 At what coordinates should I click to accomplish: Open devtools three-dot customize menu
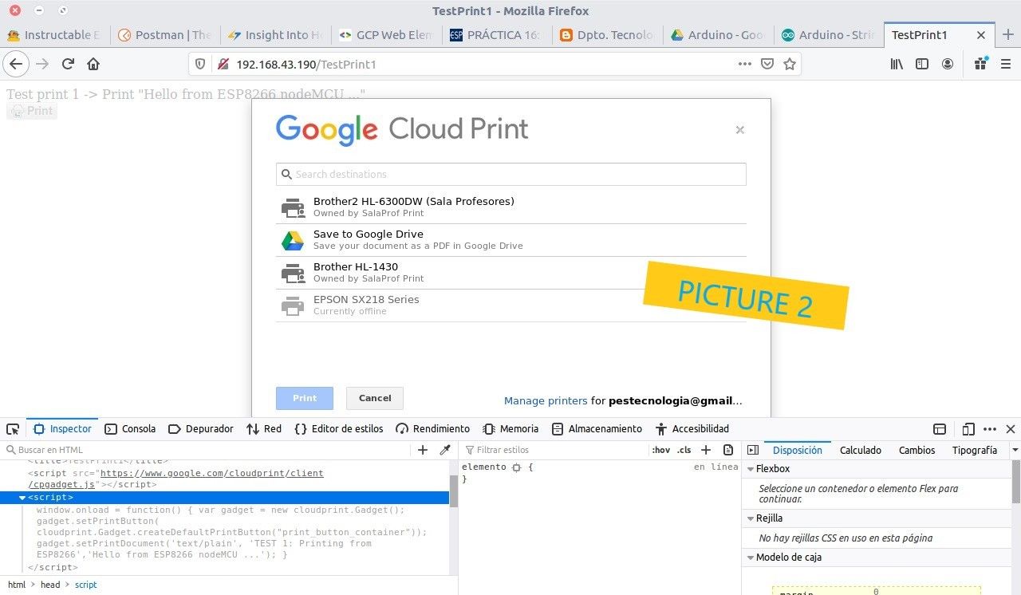[990, 429]
